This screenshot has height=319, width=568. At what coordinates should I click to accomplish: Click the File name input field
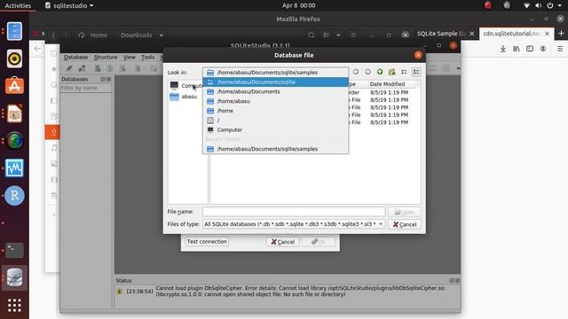pyautogui.click(x=294, y=212)
